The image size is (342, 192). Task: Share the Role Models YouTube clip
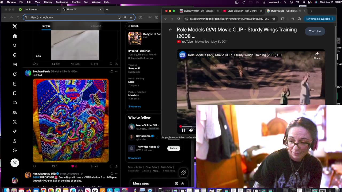pos(317,56)
